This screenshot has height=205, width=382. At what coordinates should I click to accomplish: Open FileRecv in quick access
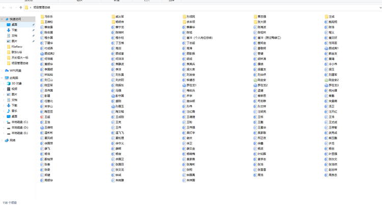point(16,47)
